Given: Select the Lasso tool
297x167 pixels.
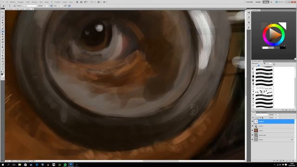Looking at the screenshot, I should click(2, 17).
